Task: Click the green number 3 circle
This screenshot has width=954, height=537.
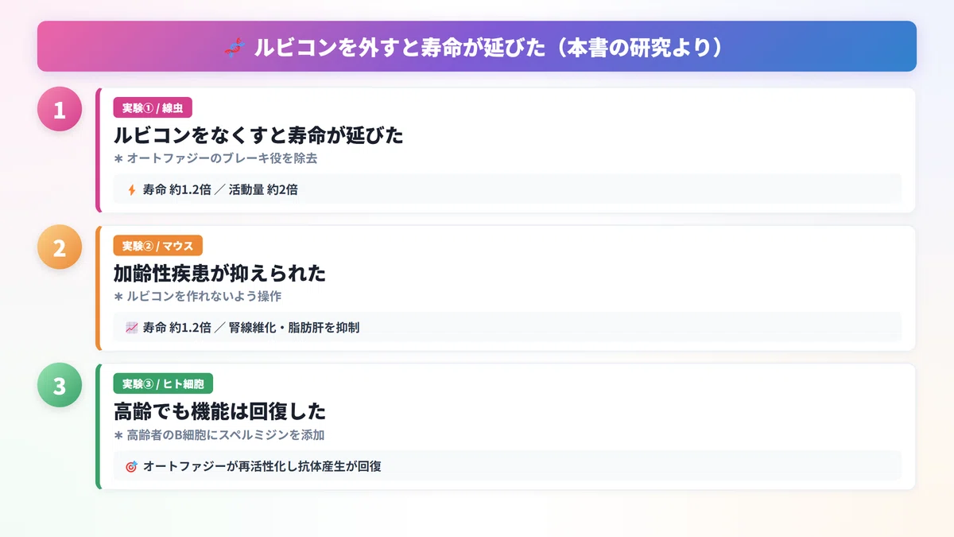Action: click(x=60, y=386)
